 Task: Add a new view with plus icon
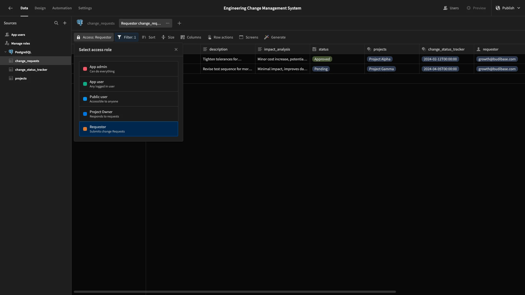(179, 23)
